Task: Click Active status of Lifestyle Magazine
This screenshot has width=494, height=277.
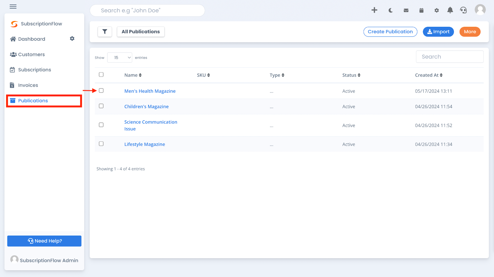Action: [349, 144]
